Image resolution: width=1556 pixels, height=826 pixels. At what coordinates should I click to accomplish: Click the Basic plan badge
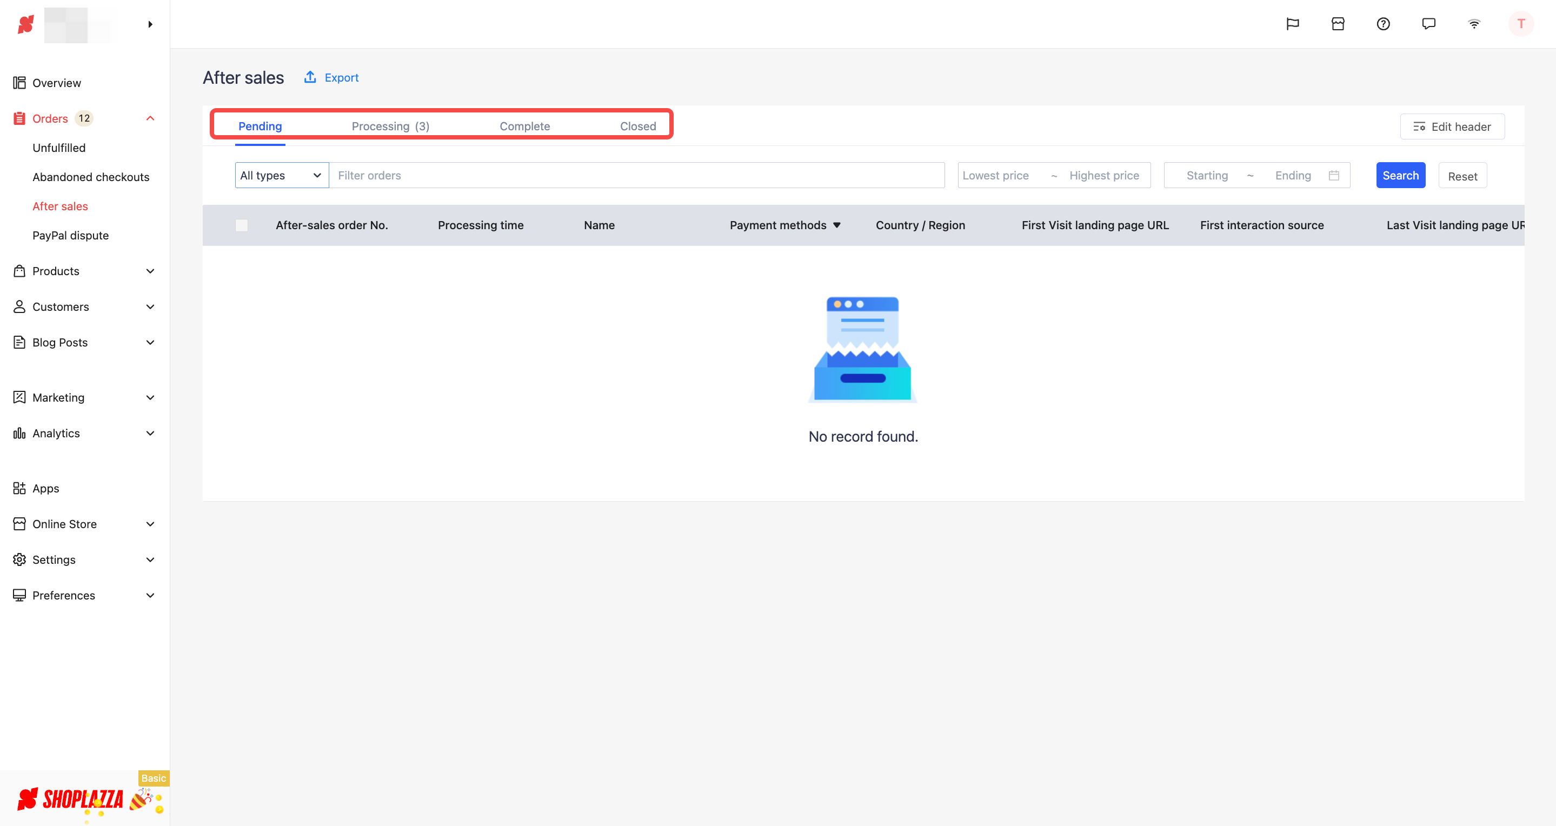(x=154, y=778)
